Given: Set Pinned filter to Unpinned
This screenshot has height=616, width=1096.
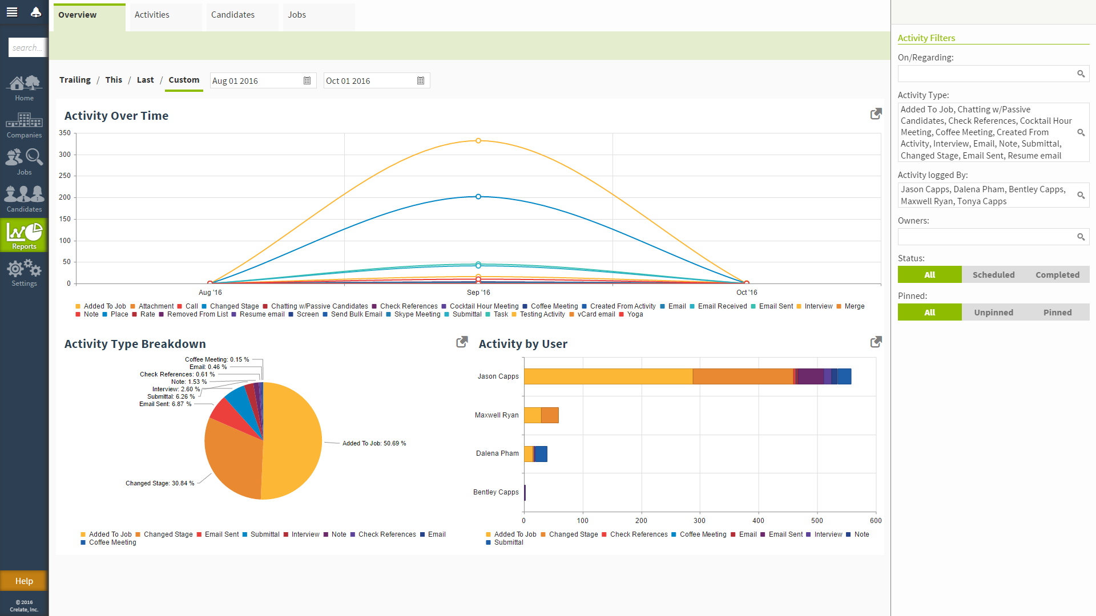Looking at the screenshot, I should pos(993,312).
